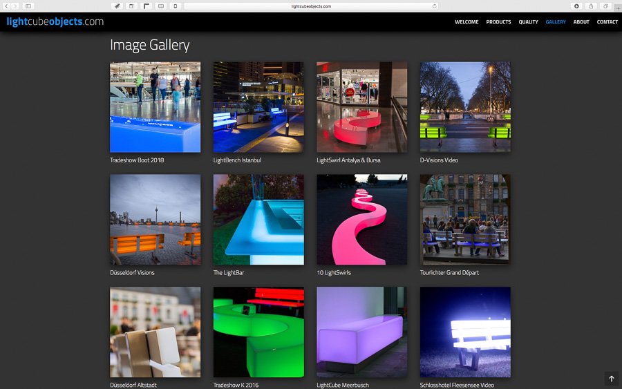Click the 'Tradeshow Boot 2018' caption
This screenshot has width=622, height=389.
click(137, 160)
